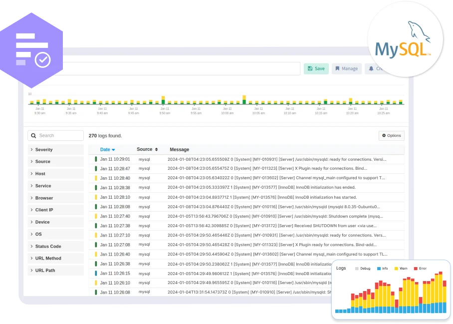Click the Error legend swatch in Logs chart

(x=416, y=269)
